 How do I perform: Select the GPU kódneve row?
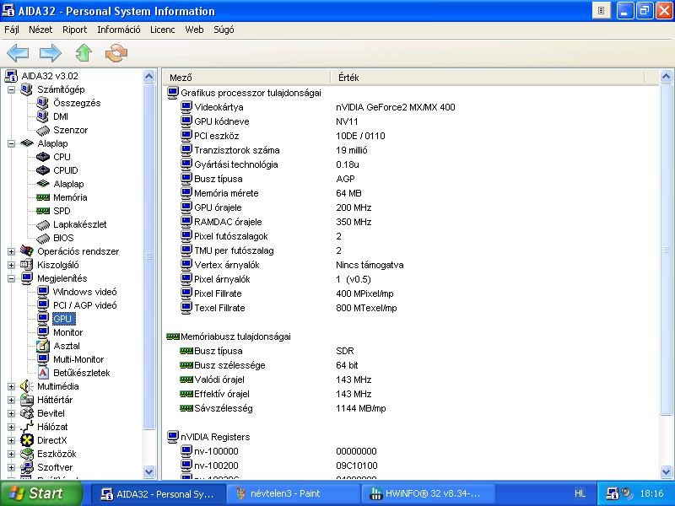[269, 121]
